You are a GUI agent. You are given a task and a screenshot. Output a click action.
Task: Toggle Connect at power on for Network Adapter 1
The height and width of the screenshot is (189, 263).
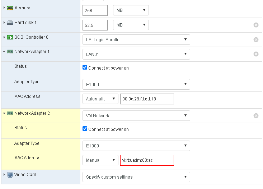(x=85, y=67)
